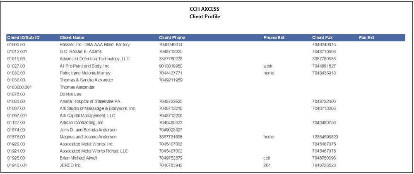The height and width of the screenshot is (174, 414).
Task: Click fax number 7048718266
Action: click(324, 108)
